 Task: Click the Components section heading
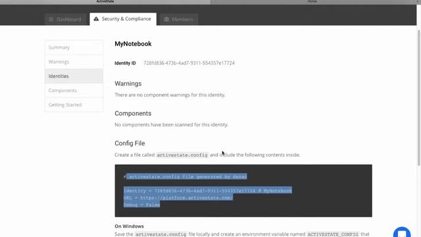click(x=133, y=113)
